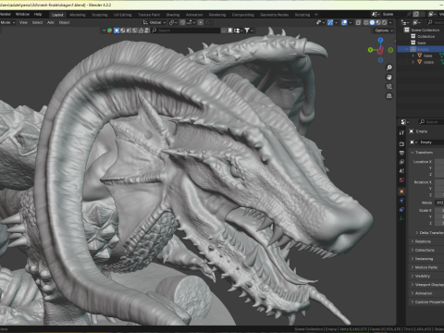Open the viewport View menu
The image size is (444, 333).
click(x=23, y=22)
